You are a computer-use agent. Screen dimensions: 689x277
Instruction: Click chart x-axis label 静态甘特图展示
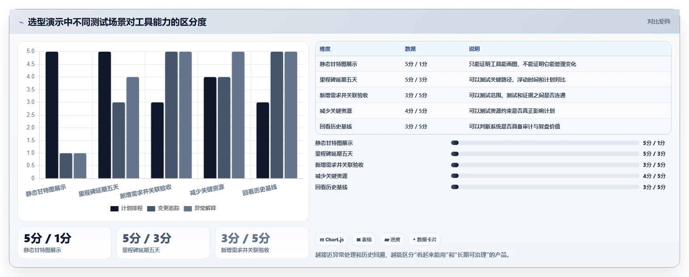[x=46, y=190]
